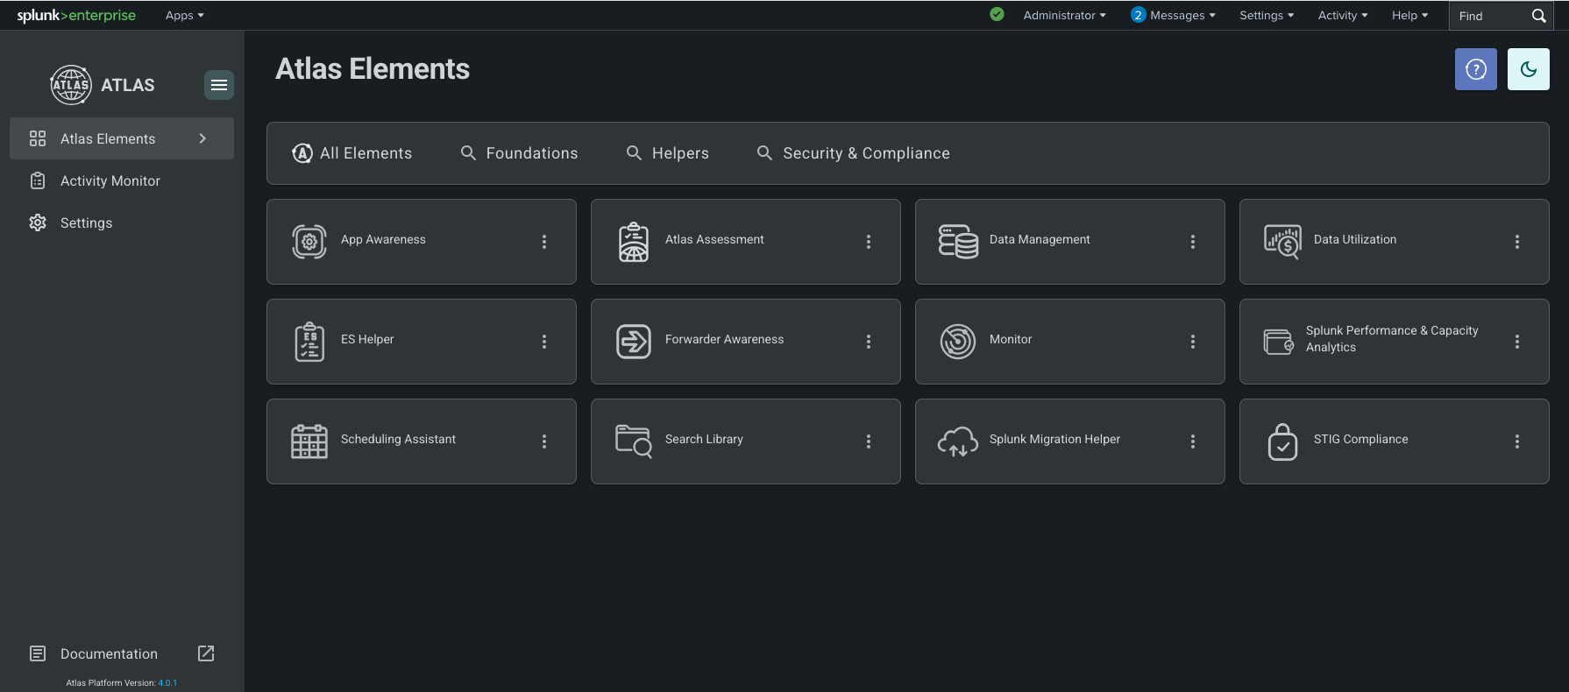Screen dimensions: 1569x692
Task: Click the Splunk Performance & Capacity Analytics icon
Action: 1278,342
